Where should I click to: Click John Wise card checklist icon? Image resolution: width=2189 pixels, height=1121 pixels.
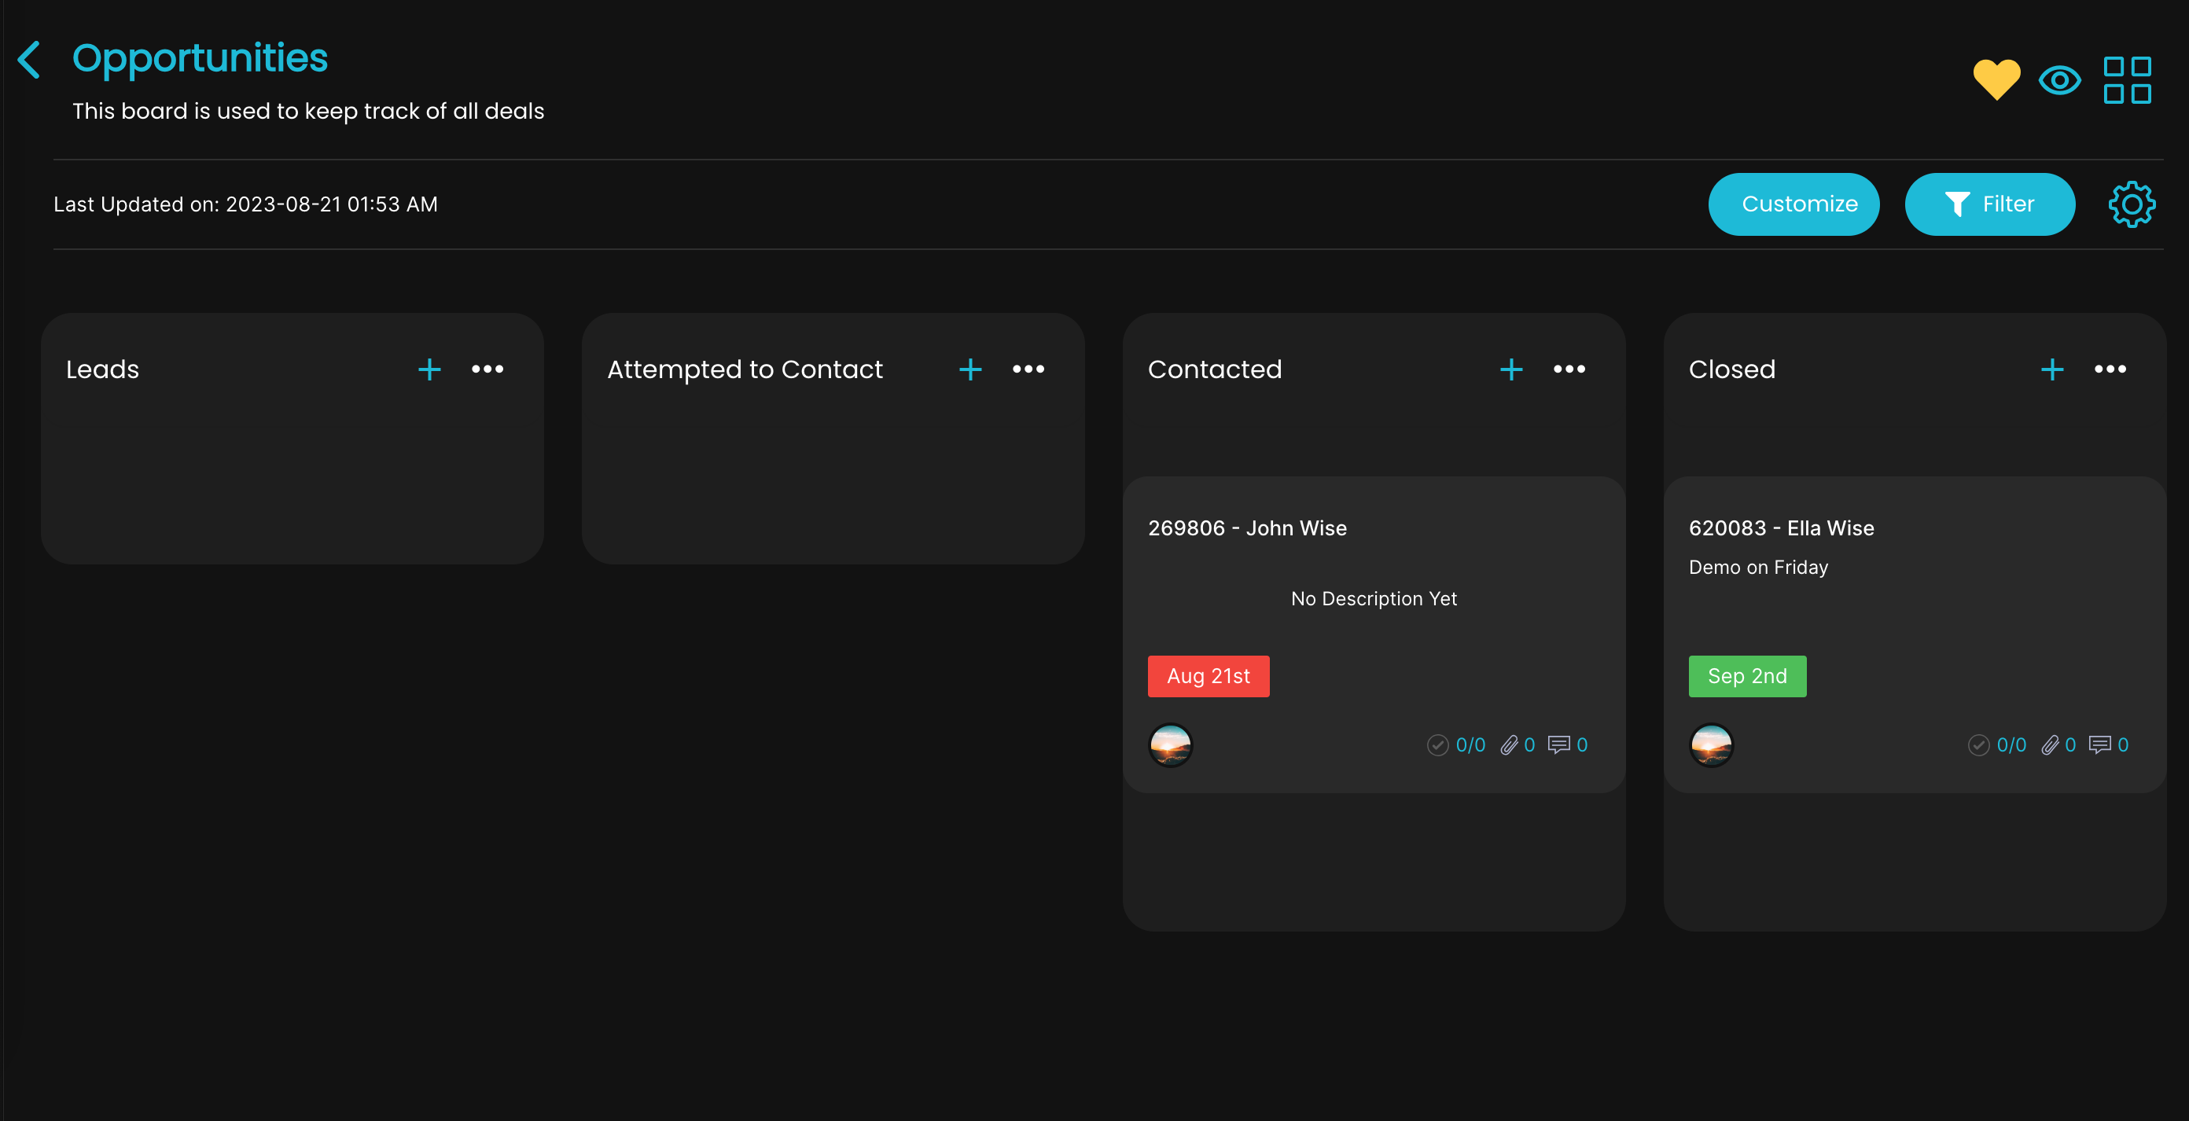click(1438, 745)
